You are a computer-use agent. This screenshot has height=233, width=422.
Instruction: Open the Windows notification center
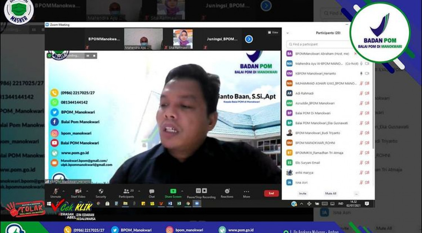[x=367, y=204]
